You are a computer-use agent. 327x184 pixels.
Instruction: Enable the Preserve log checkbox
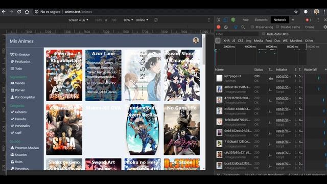pyautogui.click(x=252, y=27)
